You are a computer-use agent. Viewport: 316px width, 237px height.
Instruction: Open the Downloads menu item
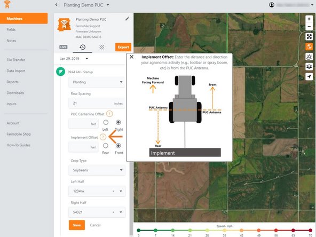(x=15, y=93)
